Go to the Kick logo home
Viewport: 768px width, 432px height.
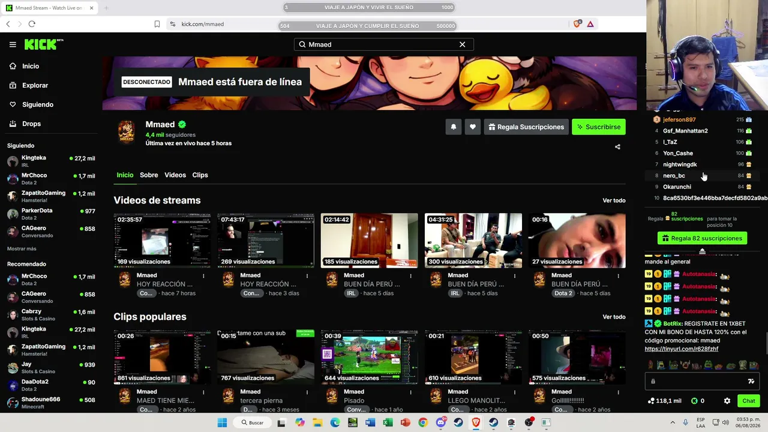(43, 44)
